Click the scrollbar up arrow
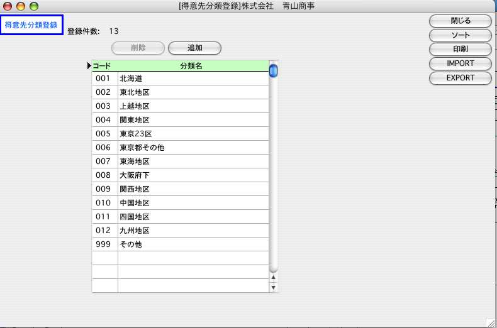497x328 pixels. (274, 276)
